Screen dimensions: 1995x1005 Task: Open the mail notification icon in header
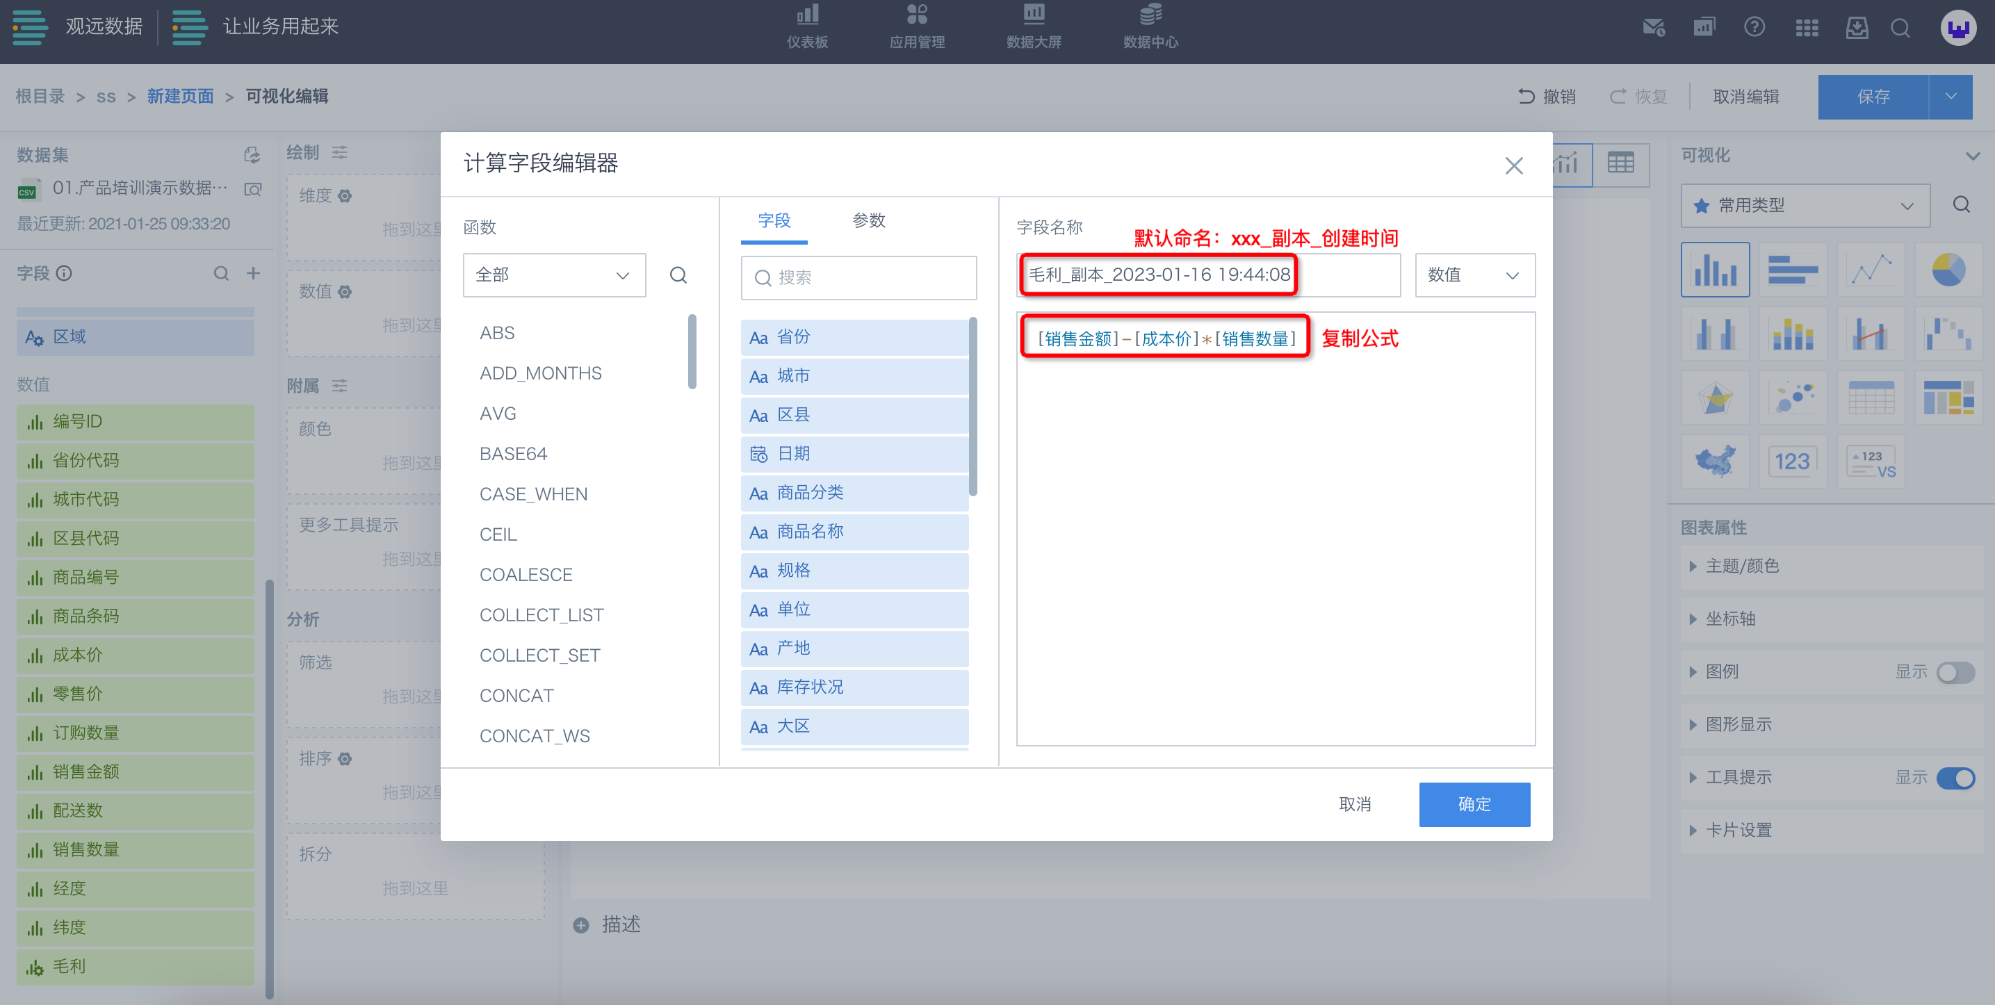pos(1654,28)
